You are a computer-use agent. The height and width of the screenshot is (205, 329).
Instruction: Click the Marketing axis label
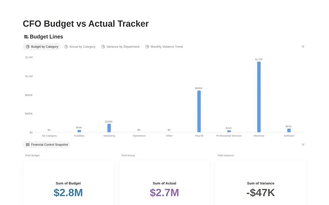pos(109,136)
